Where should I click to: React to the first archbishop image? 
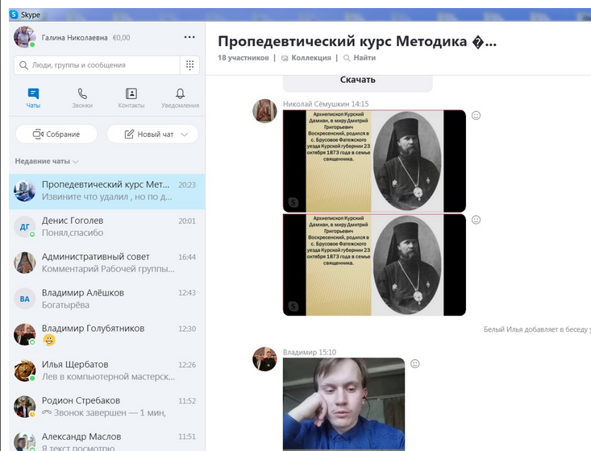point(476,116)
